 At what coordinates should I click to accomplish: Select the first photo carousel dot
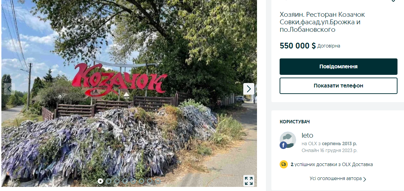click(x=100, y=181)
